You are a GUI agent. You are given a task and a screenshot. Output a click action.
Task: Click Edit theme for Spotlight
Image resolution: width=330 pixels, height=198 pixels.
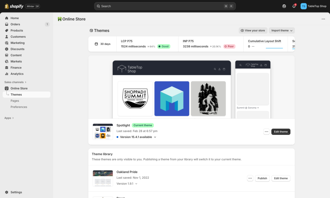point(281,132)
